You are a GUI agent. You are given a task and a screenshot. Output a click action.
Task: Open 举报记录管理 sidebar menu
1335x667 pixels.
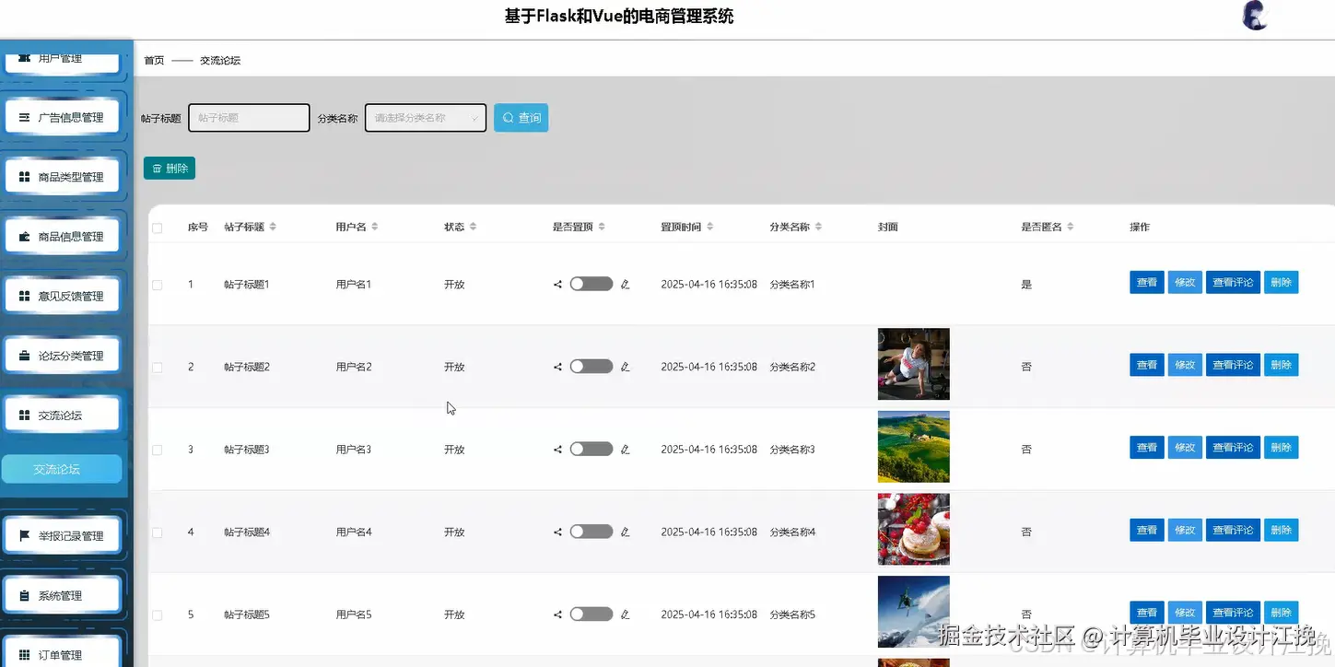[x=63, y=535]
